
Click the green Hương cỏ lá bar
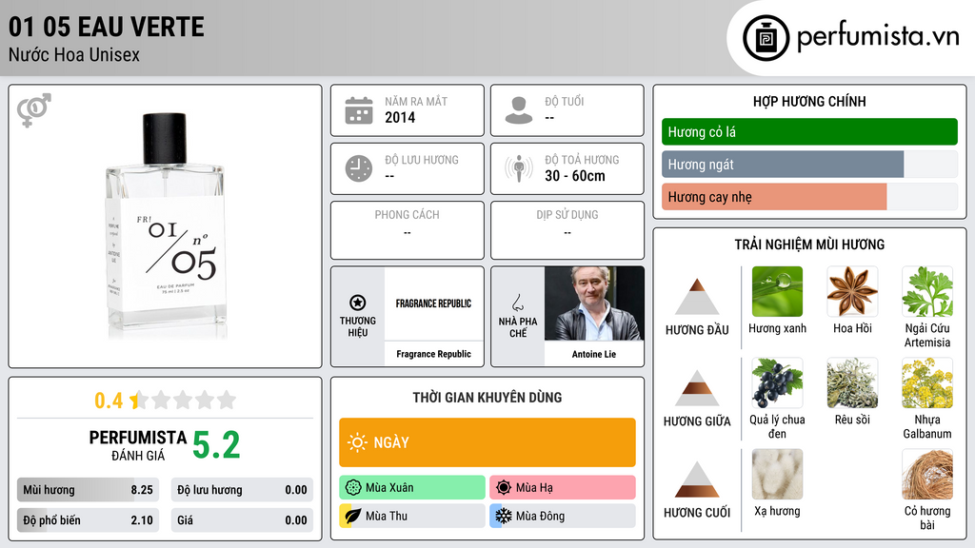[x=809, y=131]
